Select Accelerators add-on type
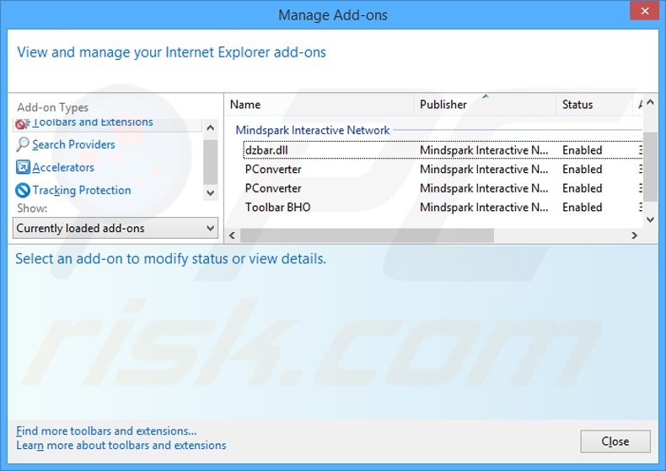 click(63, 167)
